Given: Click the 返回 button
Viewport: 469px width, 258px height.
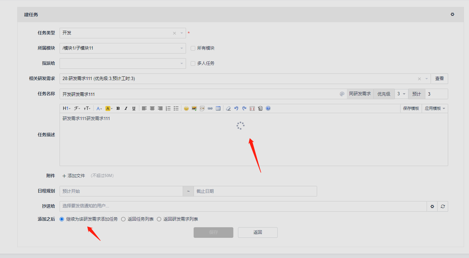Looking at the screenshot, I should tap(258, 233).
